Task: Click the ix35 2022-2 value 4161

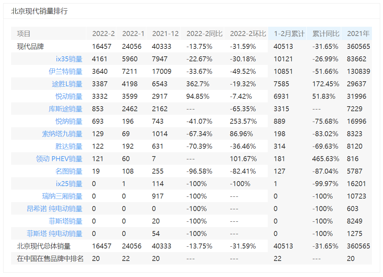Action: pos(100,59)
